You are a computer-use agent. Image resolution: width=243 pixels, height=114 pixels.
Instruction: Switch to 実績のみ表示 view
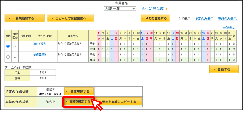227,19
